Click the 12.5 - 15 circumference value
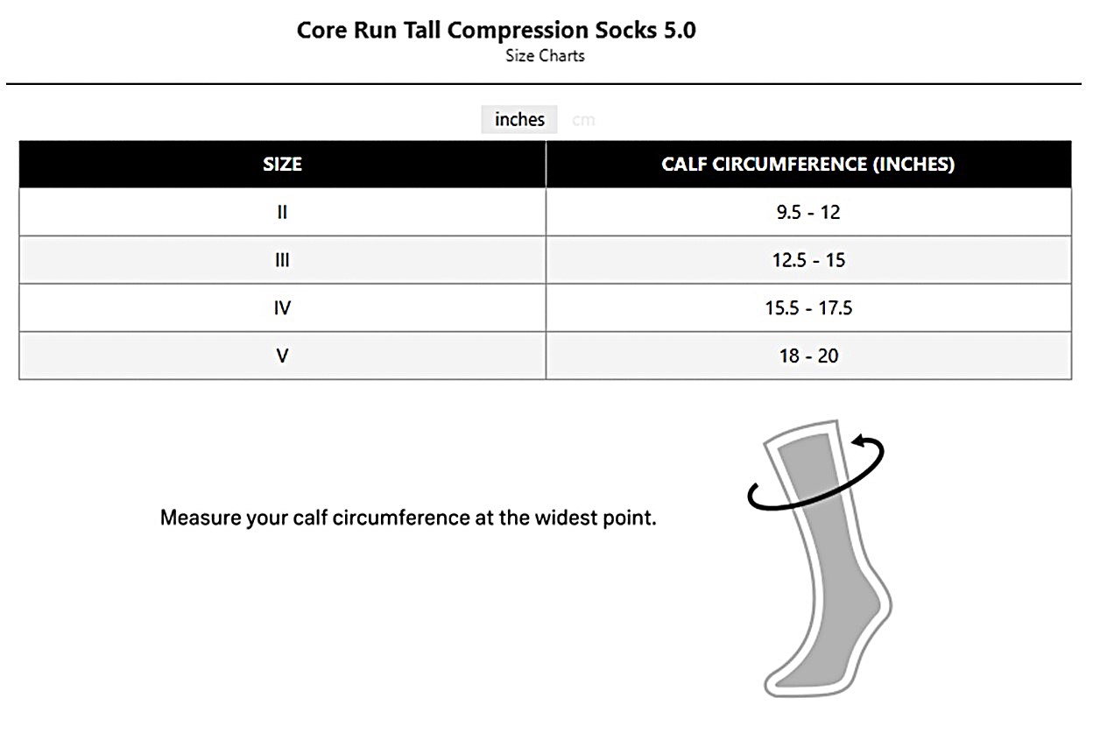The image size is (1093, 733). [x=807, y=261]
